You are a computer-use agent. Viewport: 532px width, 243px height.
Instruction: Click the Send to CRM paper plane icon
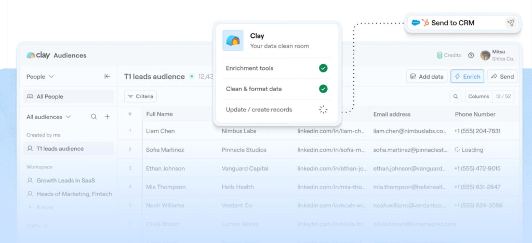click(x=511, y=23)
